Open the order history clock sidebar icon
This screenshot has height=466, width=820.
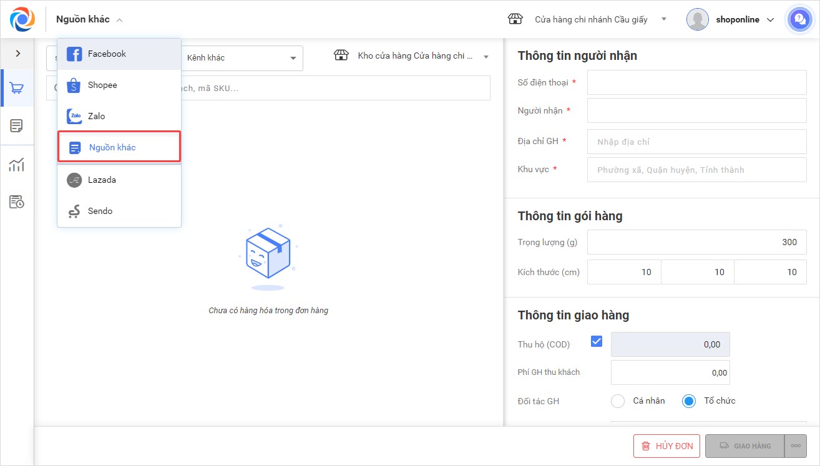click(x=17, y=202)
